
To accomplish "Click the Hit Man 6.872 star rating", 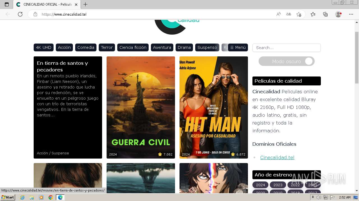I will pos(238,154).
